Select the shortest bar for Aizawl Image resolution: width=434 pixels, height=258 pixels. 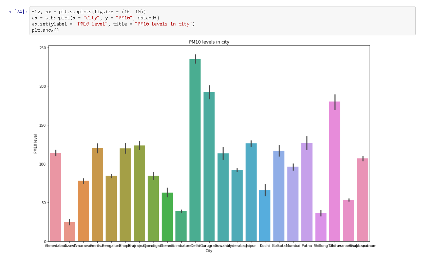69,231
